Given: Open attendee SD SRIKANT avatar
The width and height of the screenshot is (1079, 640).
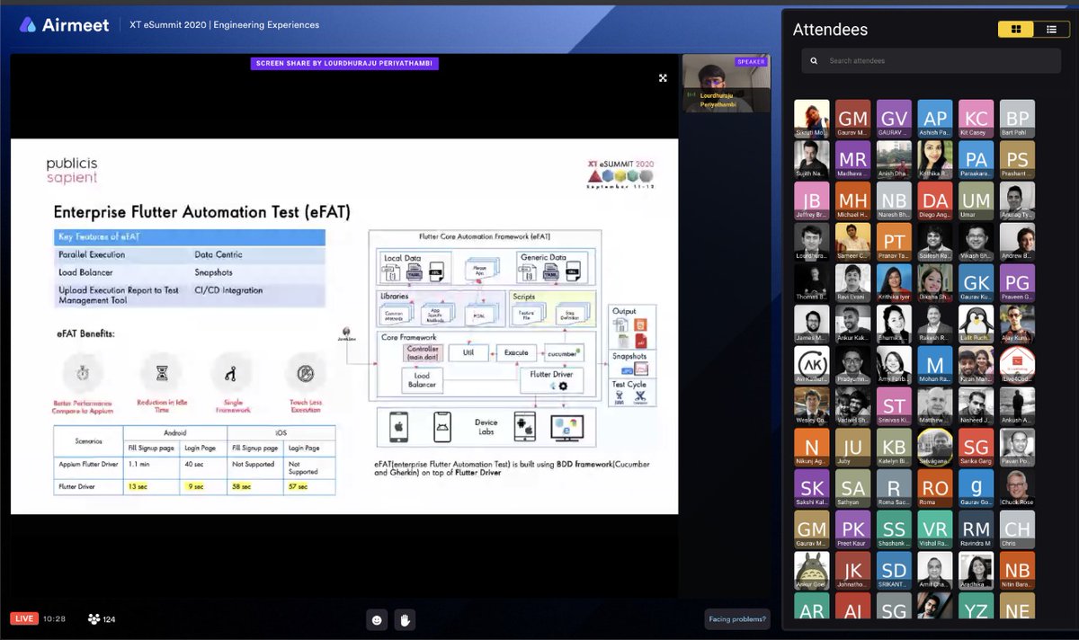Looking at the screenshot, I should tap(894, 571).
